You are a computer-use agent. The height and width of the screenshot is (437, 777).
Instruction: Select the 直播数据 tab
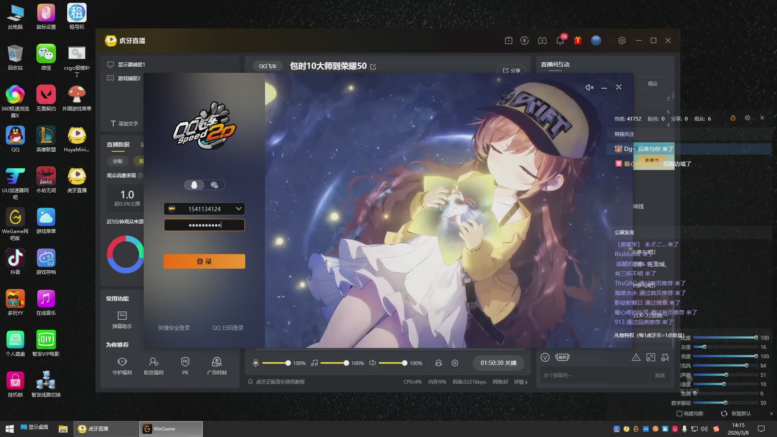tap(118, 144)
